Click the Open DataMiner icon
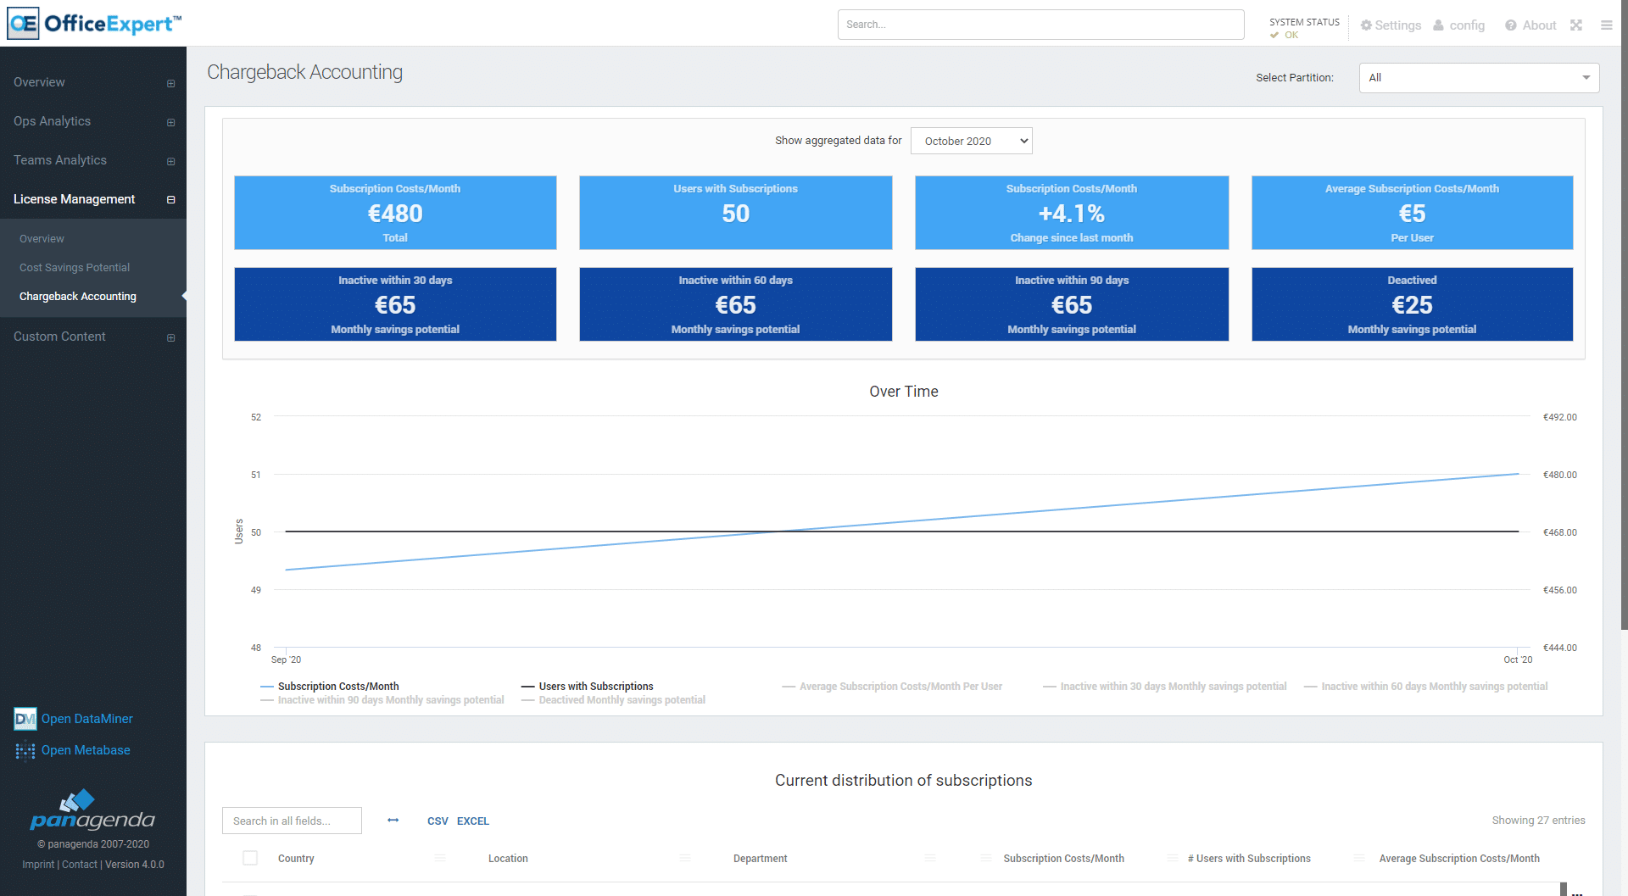Viewport: 1628px width, 896px height. [x=25, y=719]
